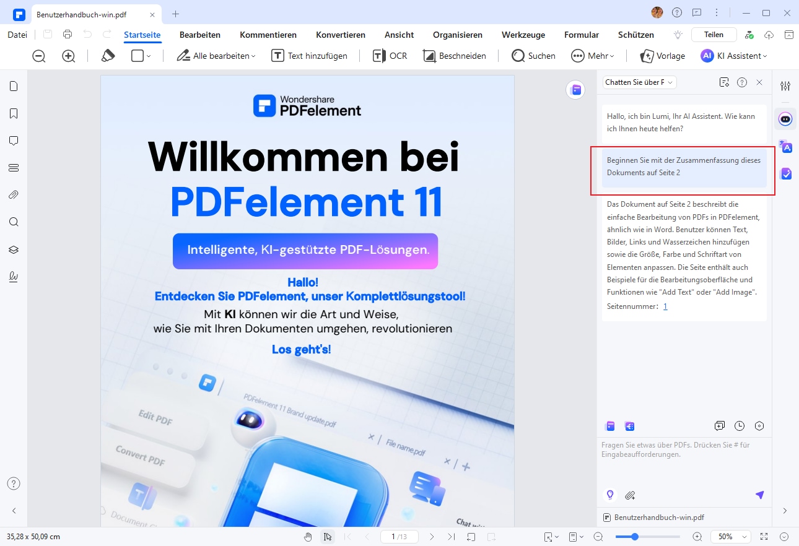Jump to last page button in status bar

coord(452,537)
